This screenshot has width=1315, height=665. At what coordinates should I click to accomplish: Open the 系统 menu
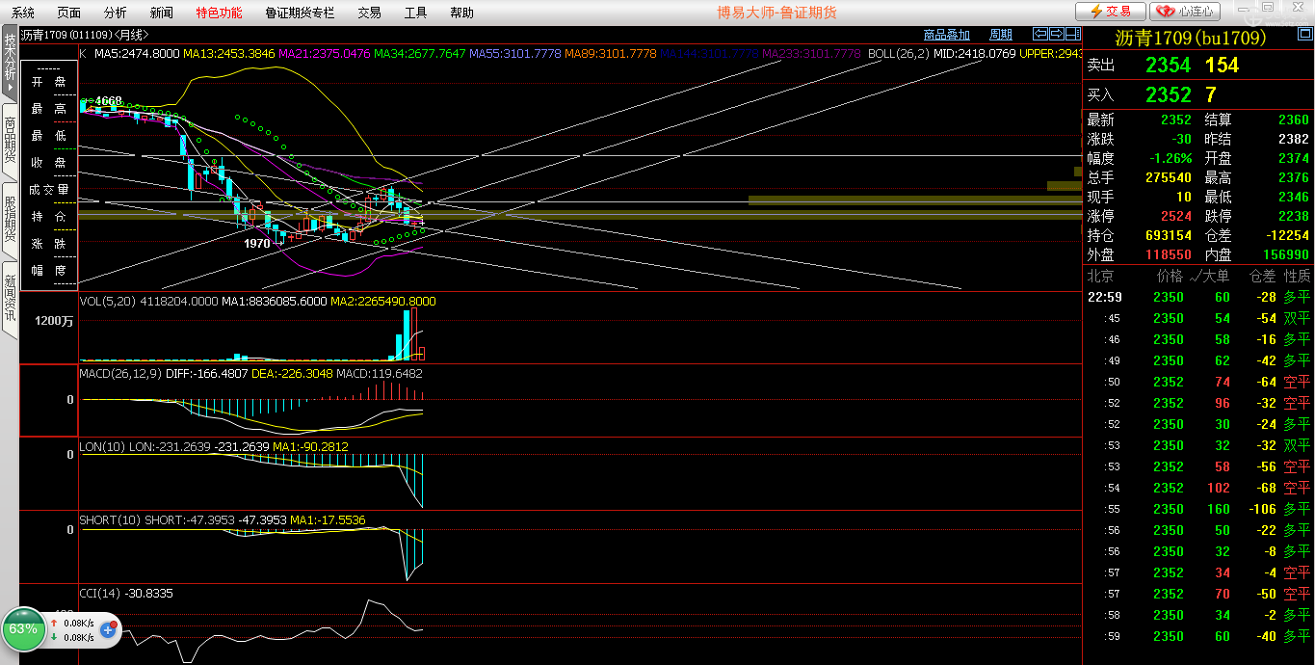pos(23,13)
